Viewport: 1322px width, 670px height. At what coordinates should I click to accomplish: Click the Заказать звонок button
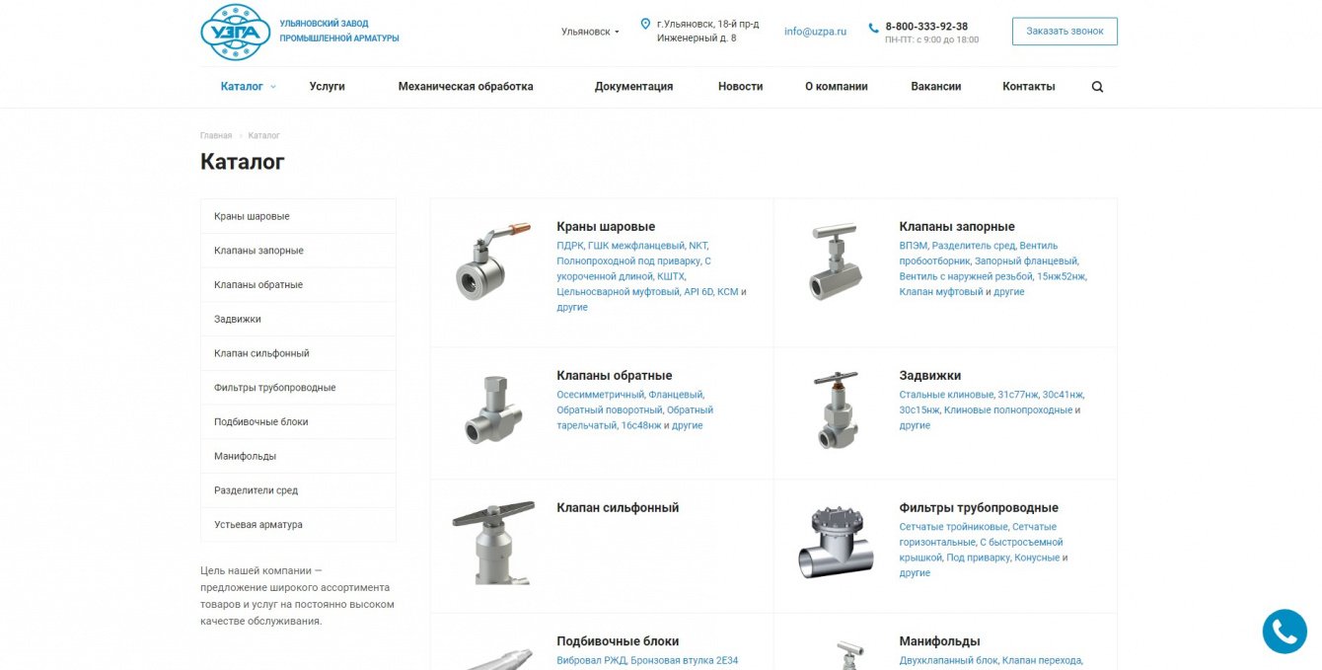coord(1065,32)
